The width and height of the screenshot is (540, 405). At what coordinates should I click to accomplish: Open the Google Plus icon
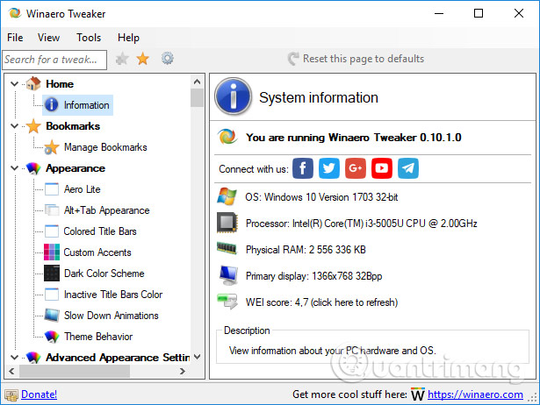(356, 168)
